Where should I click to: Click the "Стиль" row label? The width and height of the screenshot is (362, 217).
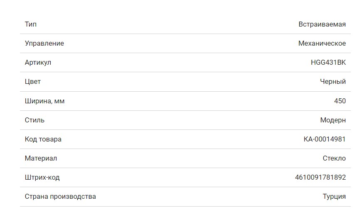[34, 120]
